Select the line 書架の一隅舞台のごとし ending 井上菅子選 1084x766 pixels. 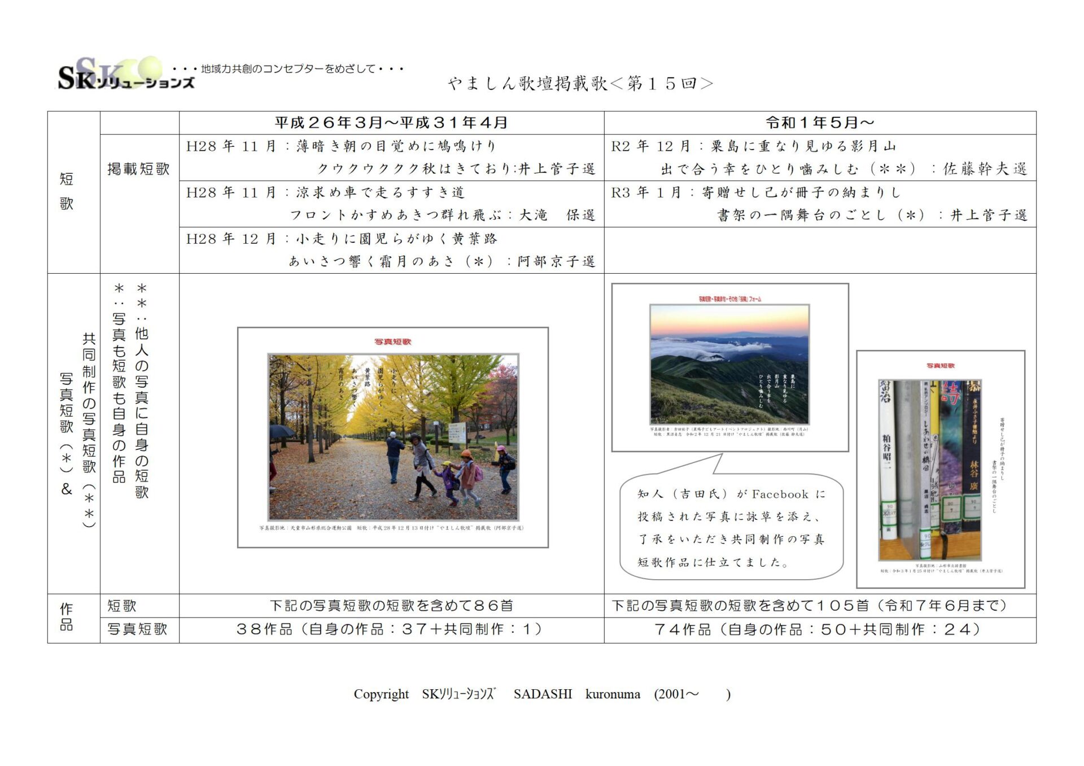click(x=872, y=215)
